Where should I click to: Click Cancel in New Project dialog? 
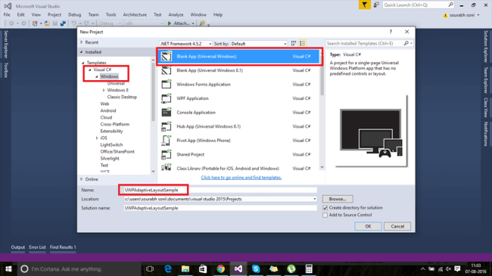397,226
